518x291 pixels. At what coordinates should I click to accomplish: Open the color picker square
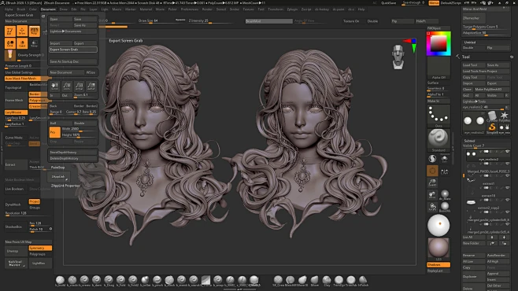438,43
